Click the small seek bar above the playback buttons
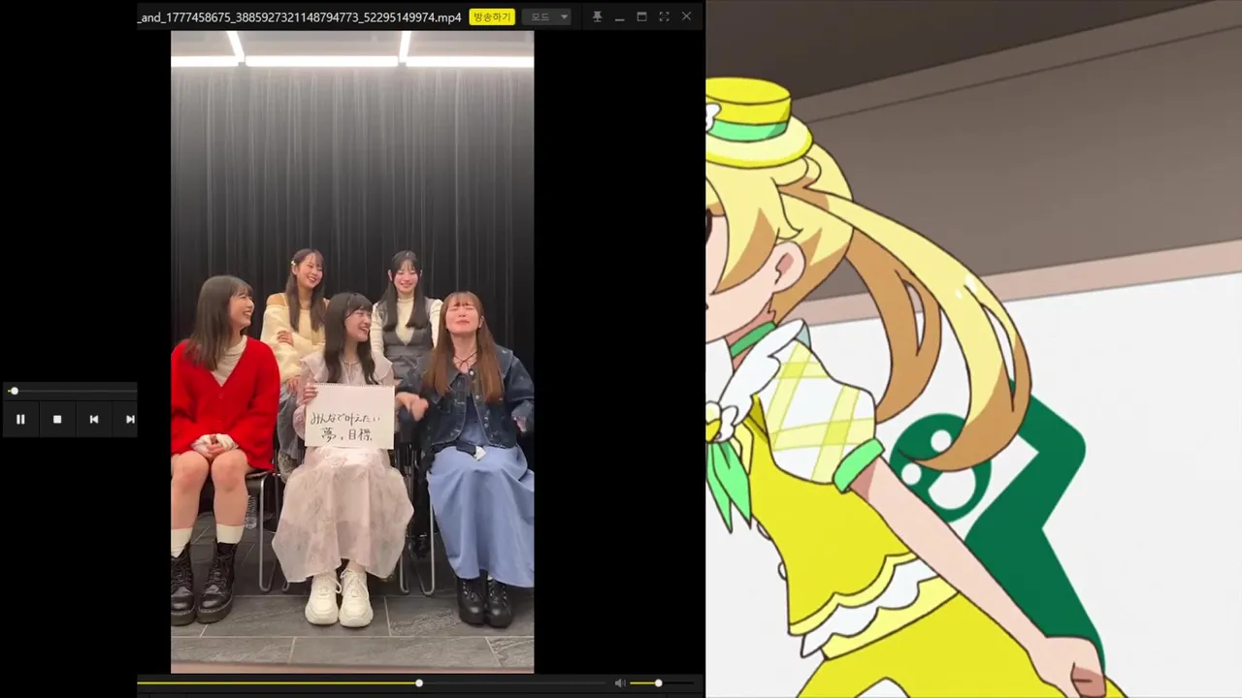 click(x=71, y=391)
